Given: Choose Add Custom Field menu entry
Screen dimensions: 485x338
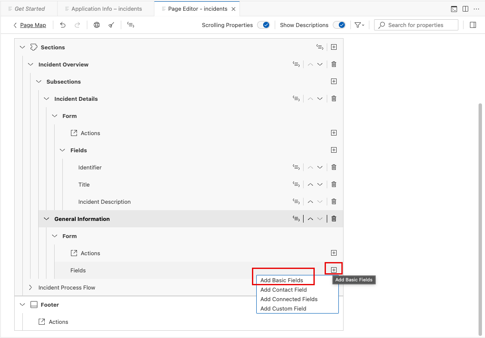Looking at the screenshot, I should tap(297, 309).
